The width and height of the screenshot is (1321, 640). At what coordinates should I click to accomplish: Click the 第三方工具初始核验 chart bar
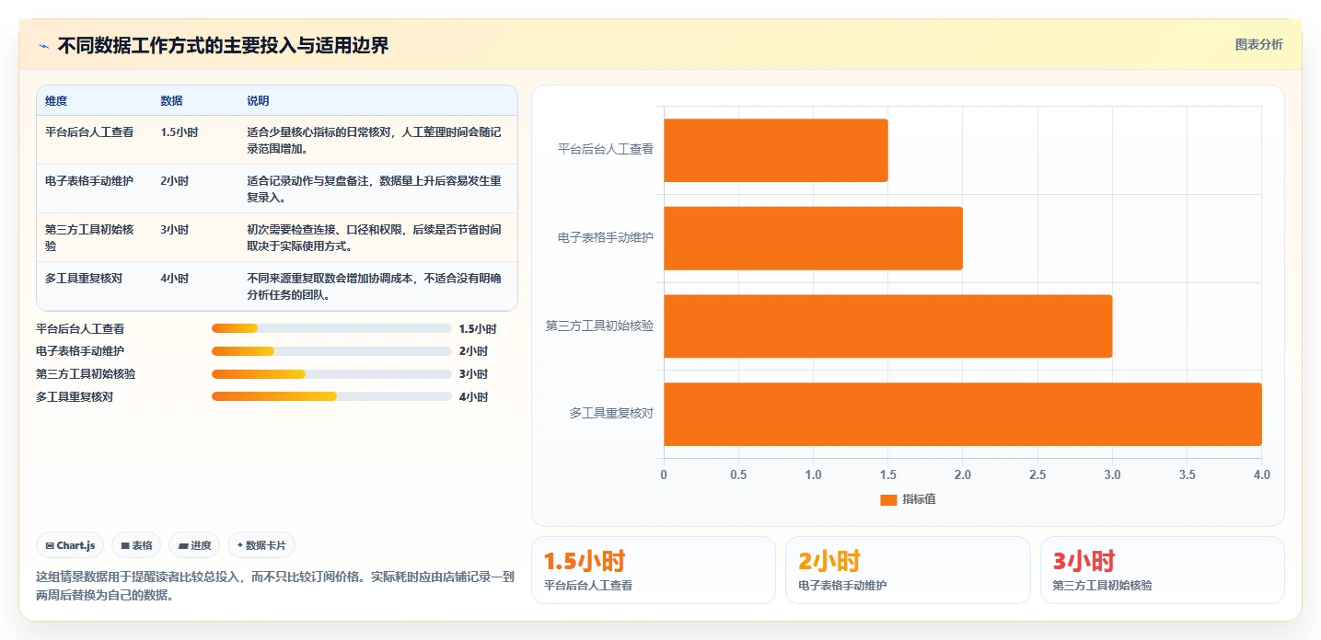coord(888,326)
